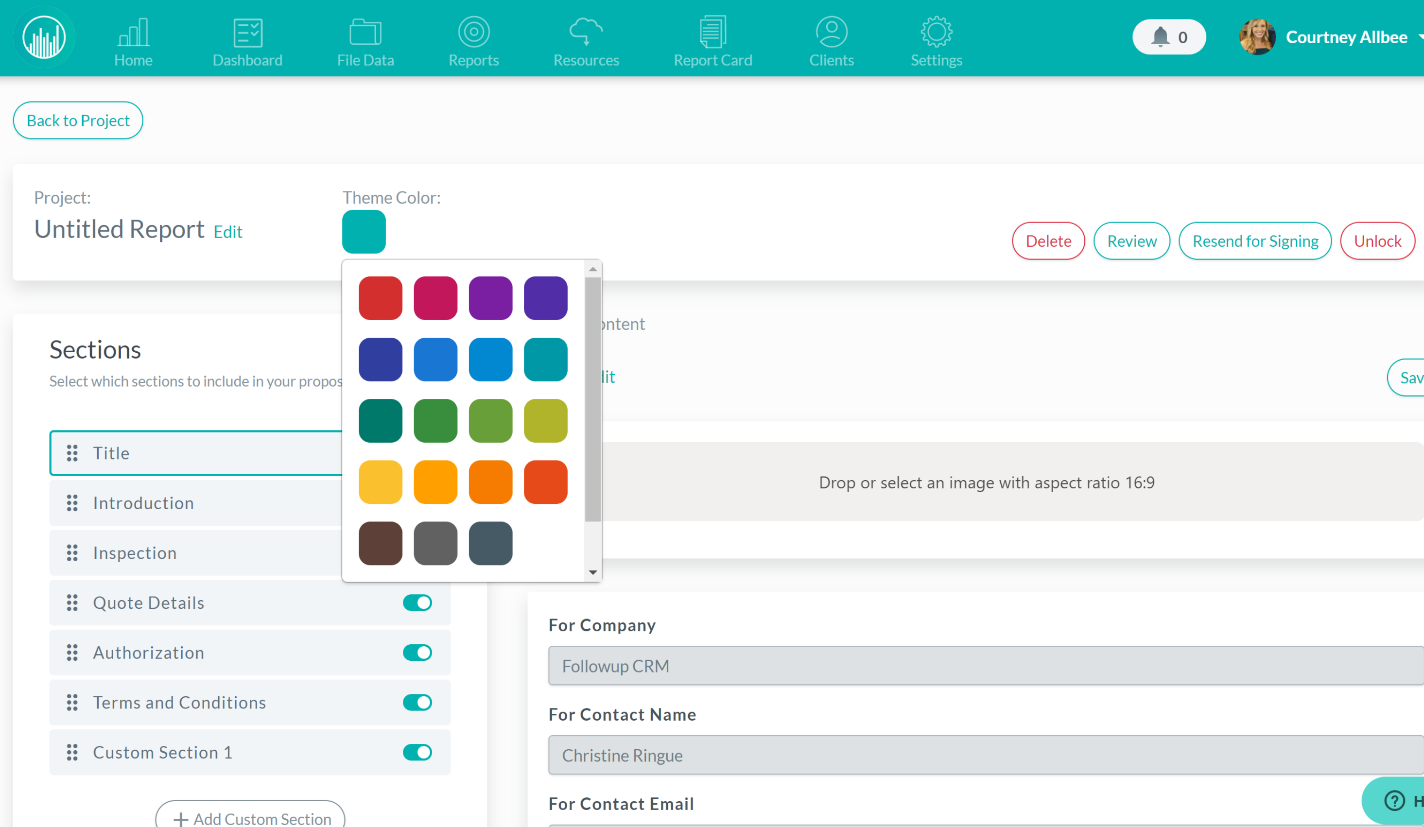Enable the Custom Section 1 toggle
The width and height of the screenshot is (1424, 827).
pyautogui.click(x=417, y=751)
